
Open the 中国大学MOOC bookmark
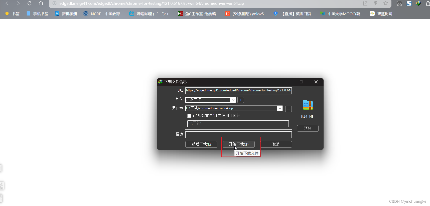(342, 14)
